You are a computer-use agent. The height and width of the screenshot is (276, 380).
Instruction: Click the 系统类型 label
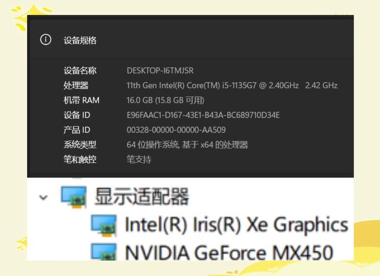(x=80, y=145)
